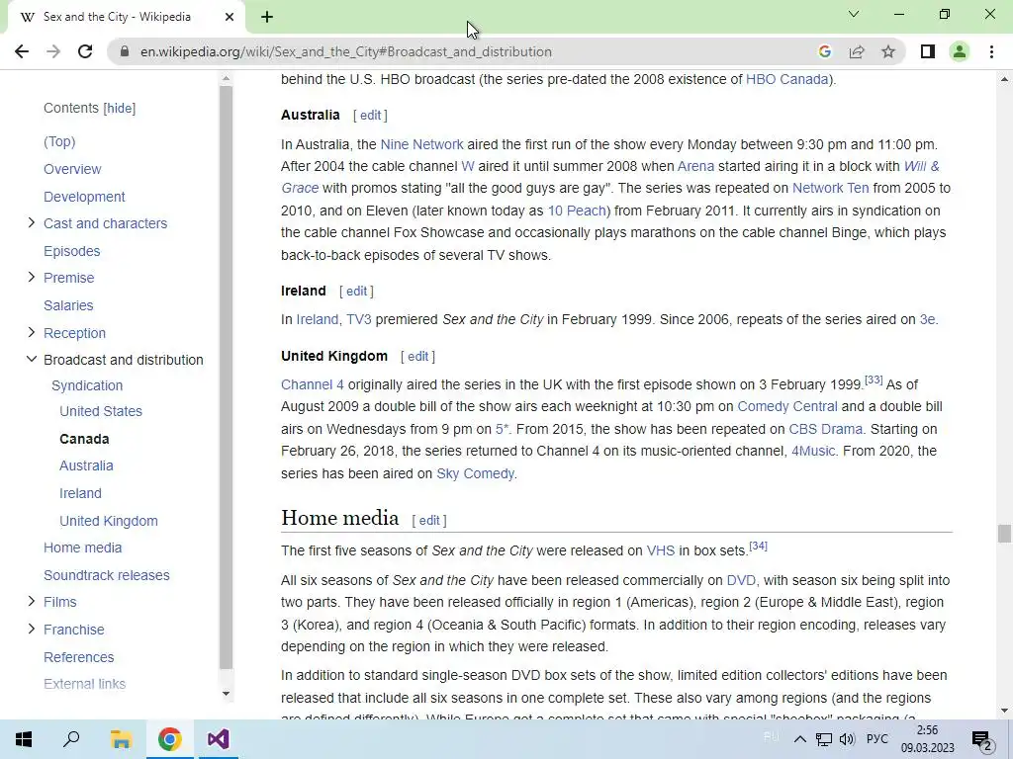1013x759 pixels.
Task: Open the Nine Network link
Action: tap(421, 144)
